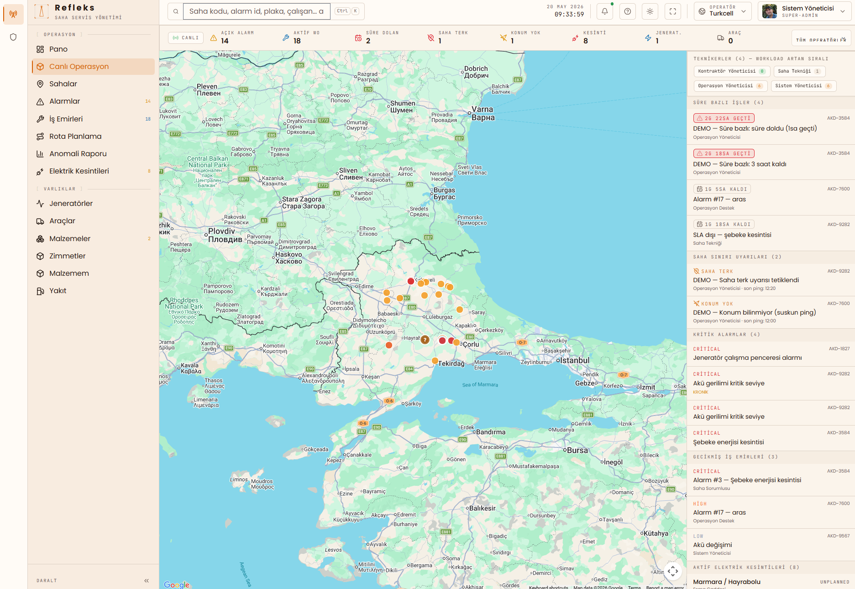Click the Refleks logo
Image resolution: width=855 pixels, height=589 pixels.
click(41, 11)
